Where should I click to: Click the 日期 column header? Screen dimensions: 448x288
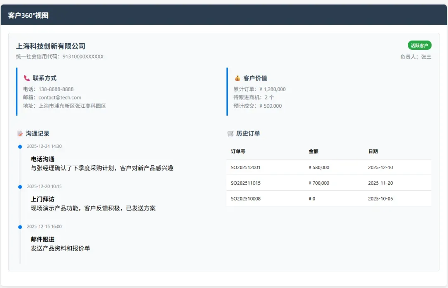coord(373,152)
